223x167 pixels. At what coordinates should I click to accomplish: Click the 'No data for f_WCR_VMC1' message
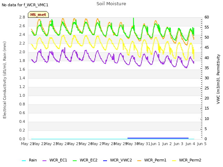[x=25, y=5]
